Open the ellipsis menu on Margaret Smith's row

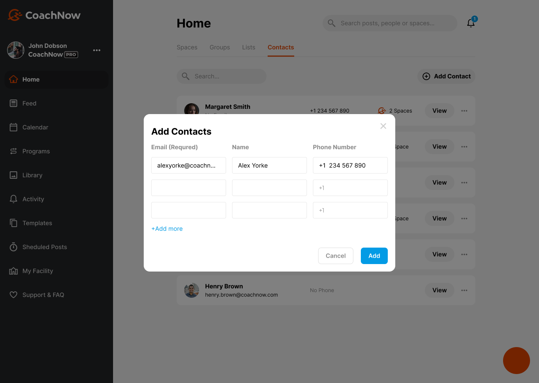pos(464,111)
